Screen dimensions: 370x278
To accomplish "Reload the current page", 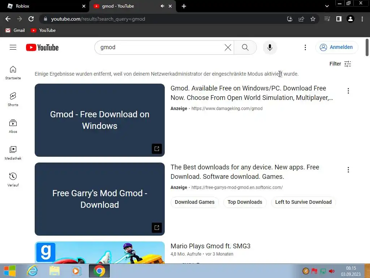I will click(x=31, y=19).
